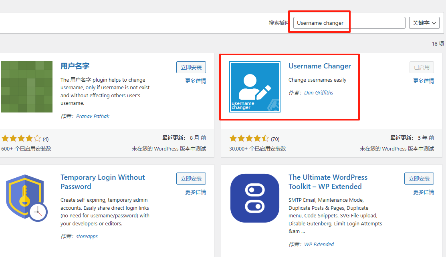Image resolution: width=446 pixels, height=257 pixels.
Task: Open the 关键字 search type dropdown
Action: pos(424,23)
